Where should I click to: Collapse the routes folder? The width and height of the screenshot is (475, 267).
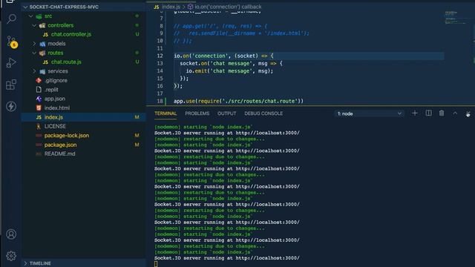coord(34,53)
